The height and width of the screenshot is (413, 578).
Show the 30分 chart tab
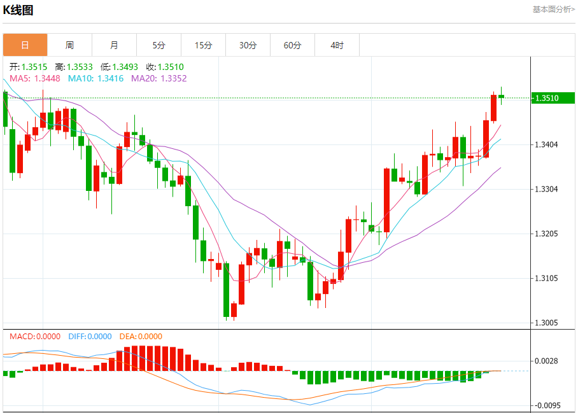[x=248, y=45]
